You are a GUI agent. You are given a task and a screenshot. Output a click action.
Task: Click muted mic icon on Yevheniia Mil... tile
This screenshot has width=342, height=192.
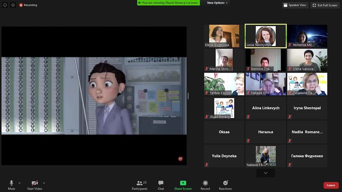click(x=290, y=45)
